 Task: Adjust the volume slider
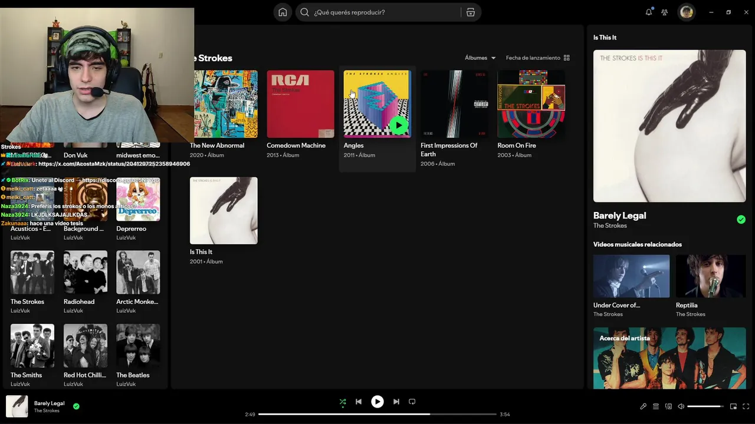point(705,406)
